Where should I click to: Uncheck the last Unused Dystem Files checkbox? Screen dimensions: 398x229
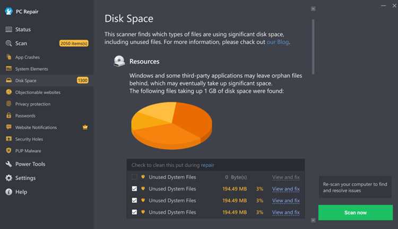click(134, 212)
